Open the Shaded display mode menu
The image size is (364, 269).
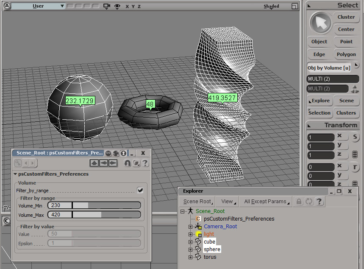click(271, 6)
